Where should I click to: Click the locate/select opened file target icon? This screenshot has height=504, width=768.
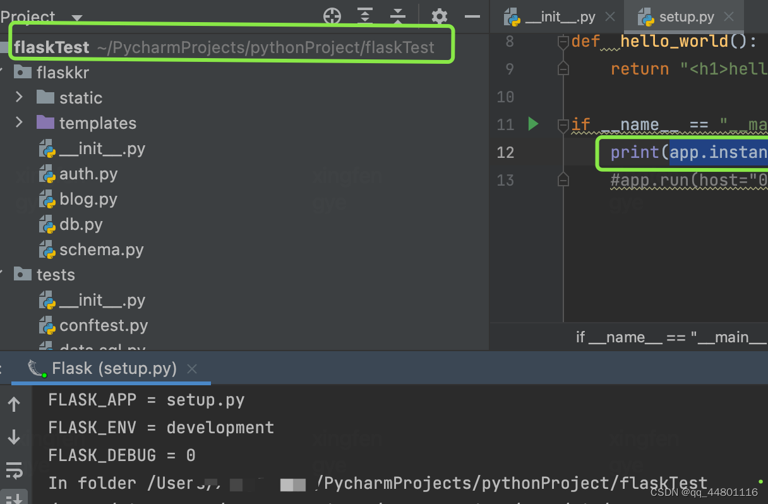(x=332, y=16)
